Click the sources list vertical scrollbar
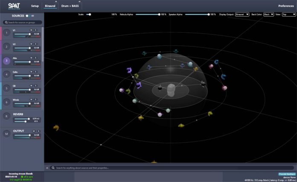Screen dimensions: 297x182 tap(43, 44)
